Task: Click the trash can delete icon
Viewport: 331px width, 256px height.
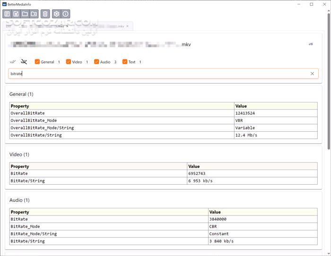Action: [45, 14]
